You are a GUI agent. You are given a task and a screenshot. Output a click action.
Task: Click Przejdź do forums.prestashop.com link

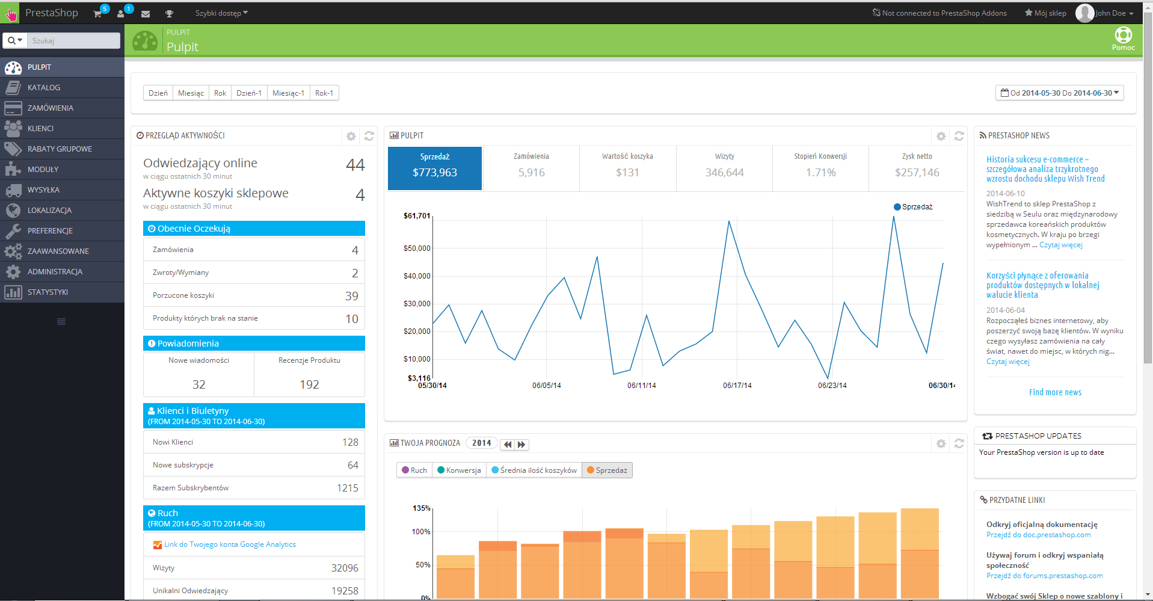(x=1044, y=576)
